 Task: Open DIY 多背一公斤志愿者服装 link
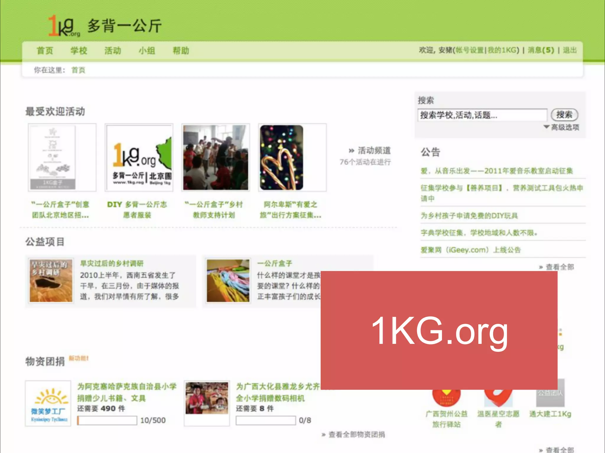pos(137,210)
